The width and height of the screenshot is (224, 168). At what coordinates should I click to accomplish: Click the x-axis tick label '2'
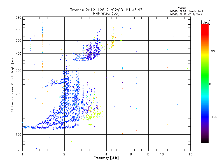tap(64, 154)
